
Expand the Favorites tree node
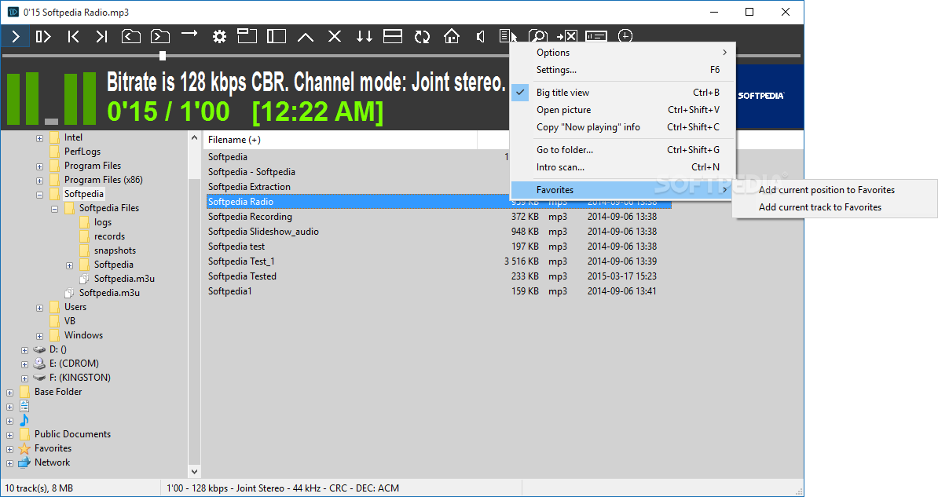[x=9, y=449]
